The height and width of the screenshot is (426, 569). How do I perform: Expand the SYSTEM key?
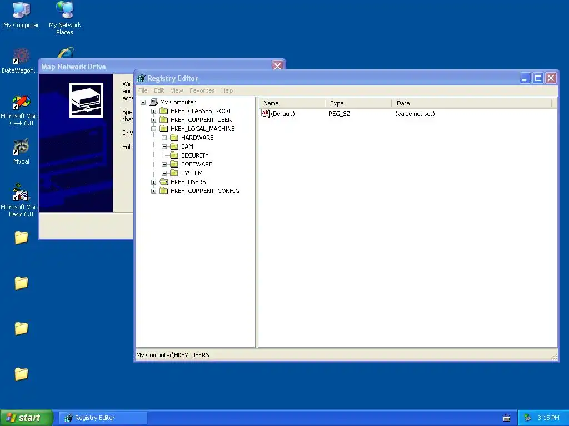(164, 173)
